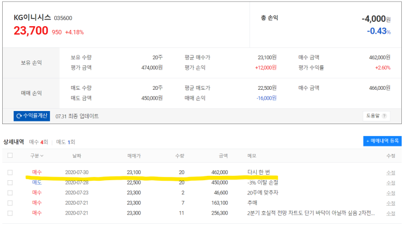Viewport: 404px width, 227px height.
Task: Open the KG이니시스 stock title
Action: [33, 18]
